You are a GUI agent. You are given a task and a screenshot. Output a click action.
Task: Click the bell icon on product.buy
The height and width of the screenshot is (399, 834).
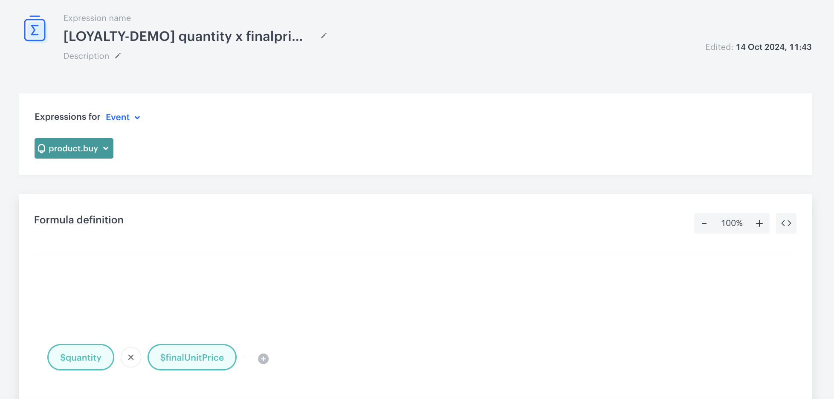[42, 148]
